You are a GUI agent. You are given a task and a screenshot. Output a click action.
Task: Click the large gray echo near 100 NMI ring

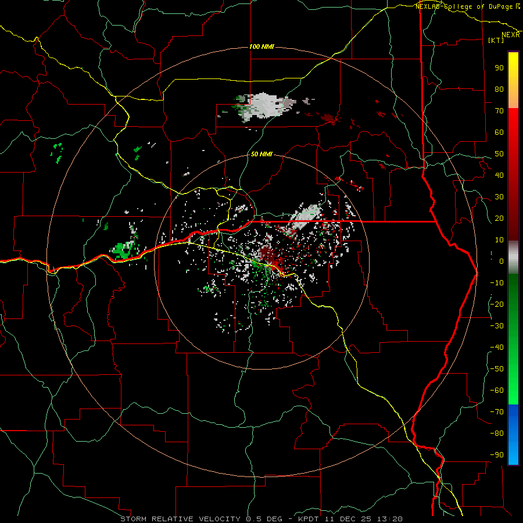(x=266, y=106)
